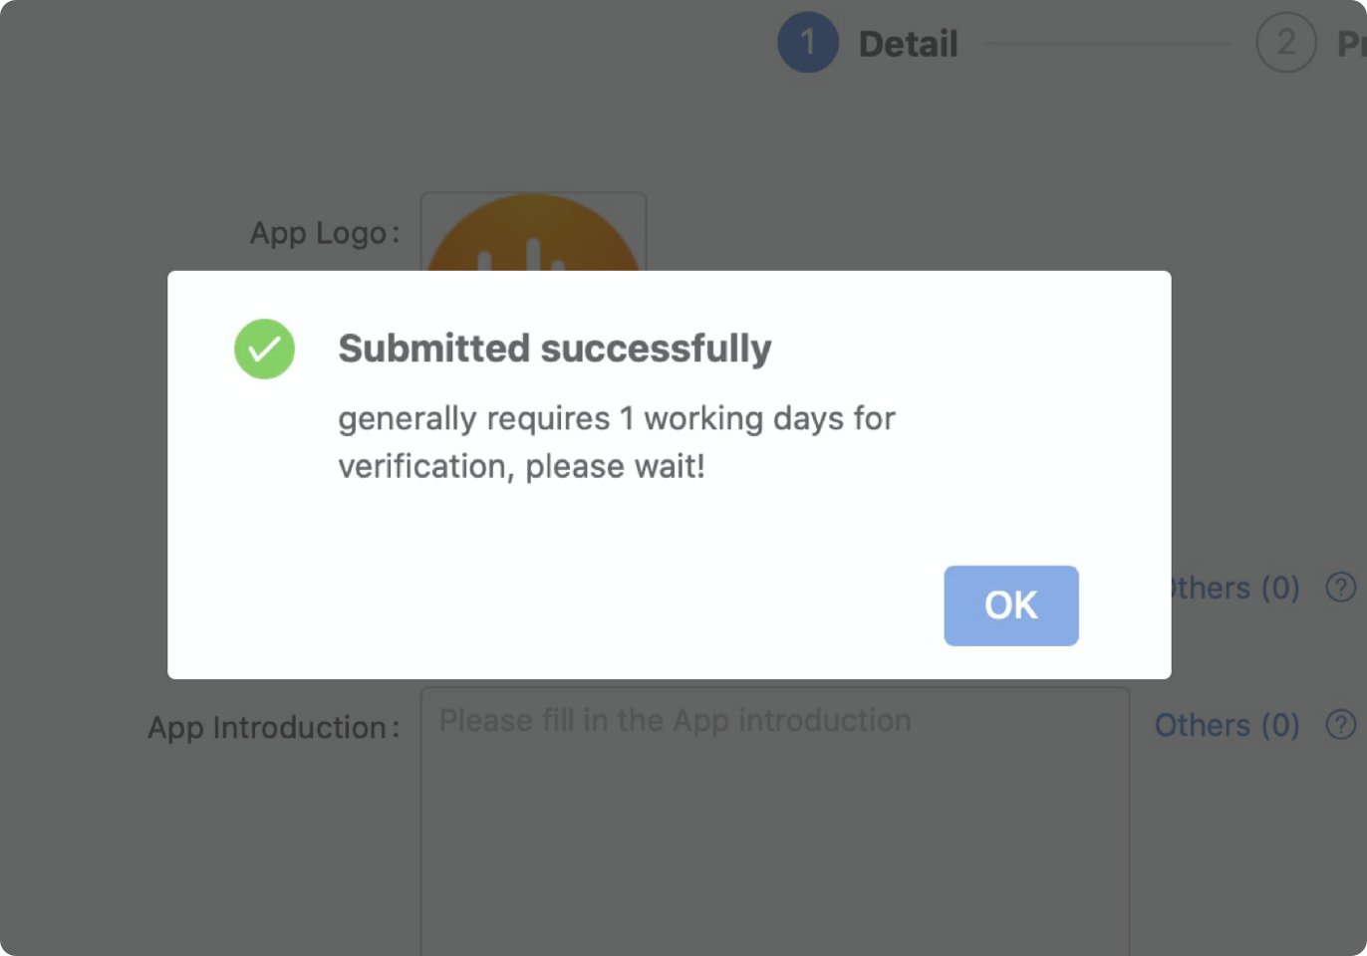
Task: Click the help icon beside App Introduction
Action: [x=1340, y=725]
